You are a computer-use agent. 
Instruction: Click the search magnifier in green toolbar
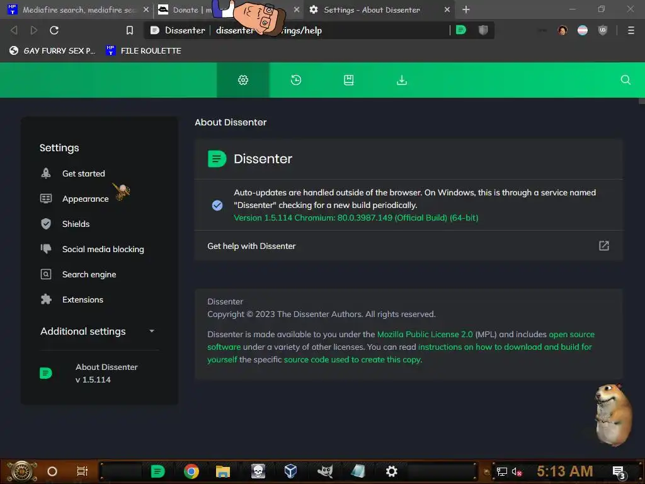click(x=625, y=80)
